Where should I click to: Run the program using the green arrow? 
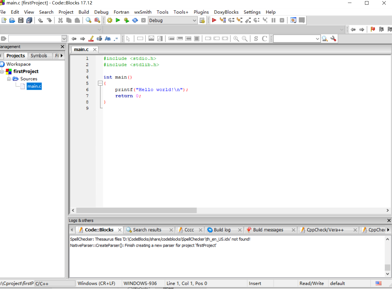[118, 20]
